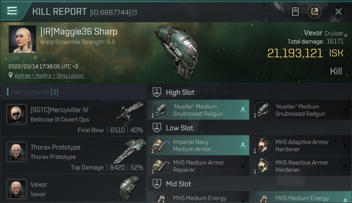Viewport: 352px width, 203px height.
Task: Click the X beside MK5 Reactive Armor Hardener
Action: 345,166
